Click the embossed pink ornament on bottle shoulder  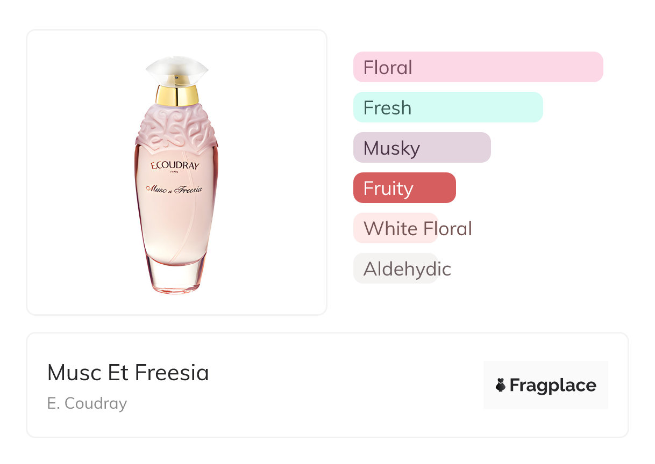point(176,129)
